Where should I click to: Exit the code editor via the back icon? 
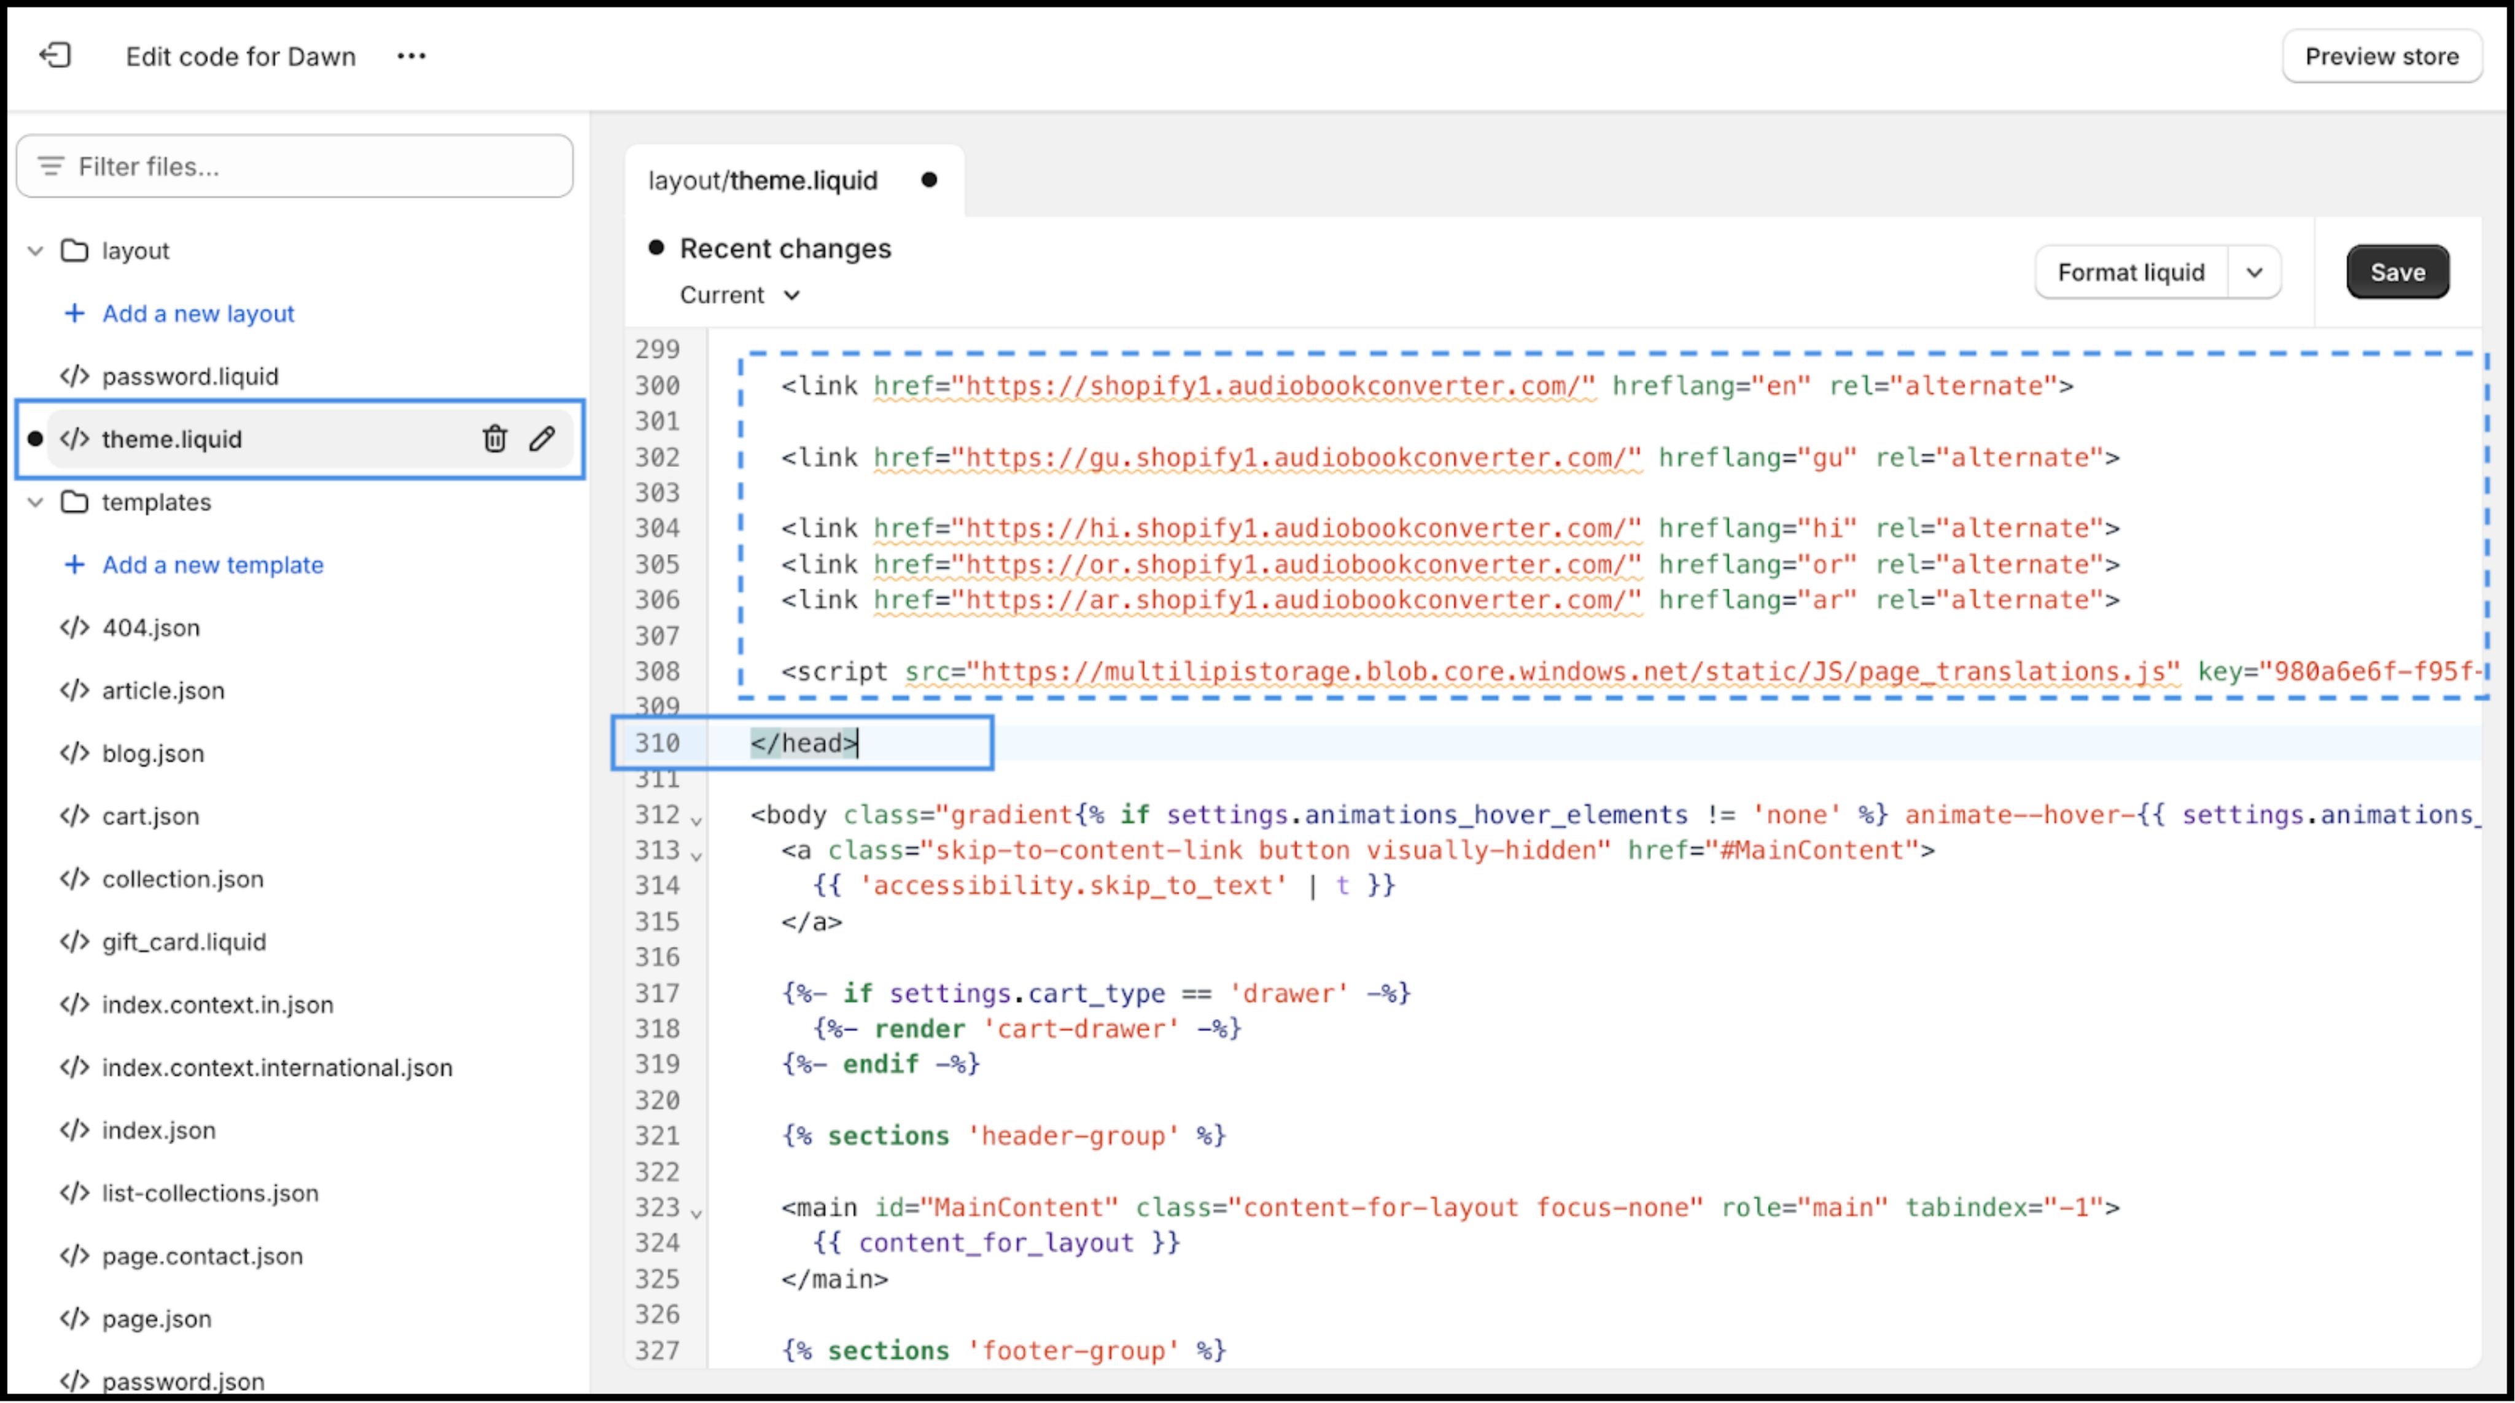coord(56,56)
